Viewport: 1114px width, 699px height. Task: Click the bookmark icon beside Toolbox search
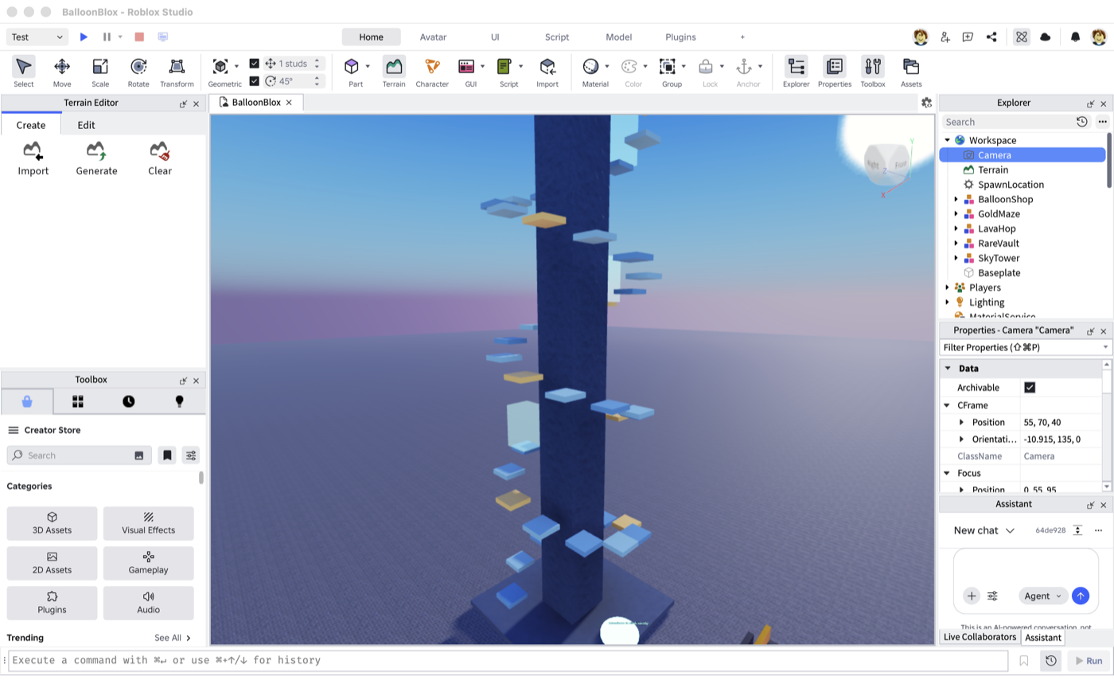[x=167, y=455]
